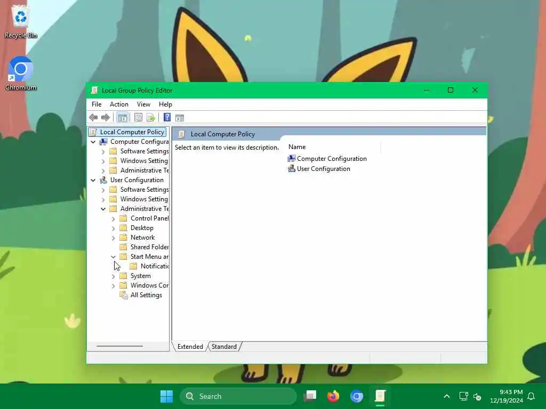Expand the Control Panel node

(113, 219)
